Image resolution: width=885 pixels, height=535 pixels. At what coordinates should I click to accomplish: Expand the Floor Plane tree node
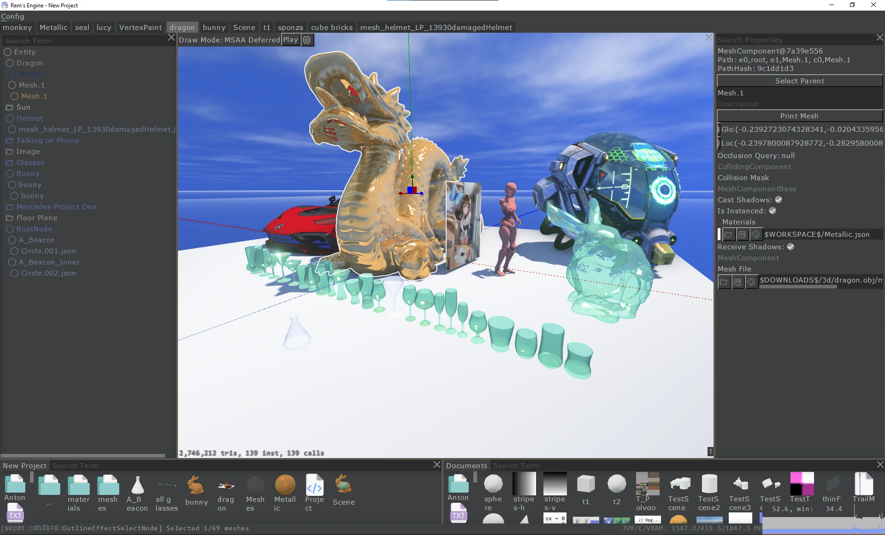tap(9, 218)
